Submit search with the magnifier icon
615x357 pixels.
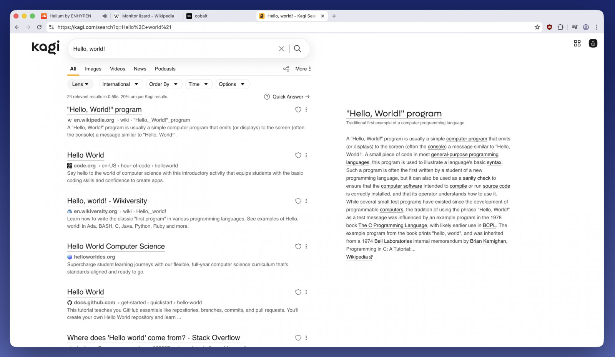pos(298,49)
